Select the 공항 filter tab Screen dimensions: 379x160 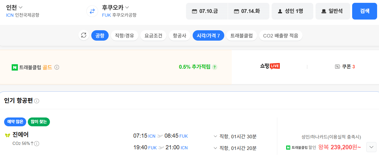pyautogui.click(x=100, y=36)
